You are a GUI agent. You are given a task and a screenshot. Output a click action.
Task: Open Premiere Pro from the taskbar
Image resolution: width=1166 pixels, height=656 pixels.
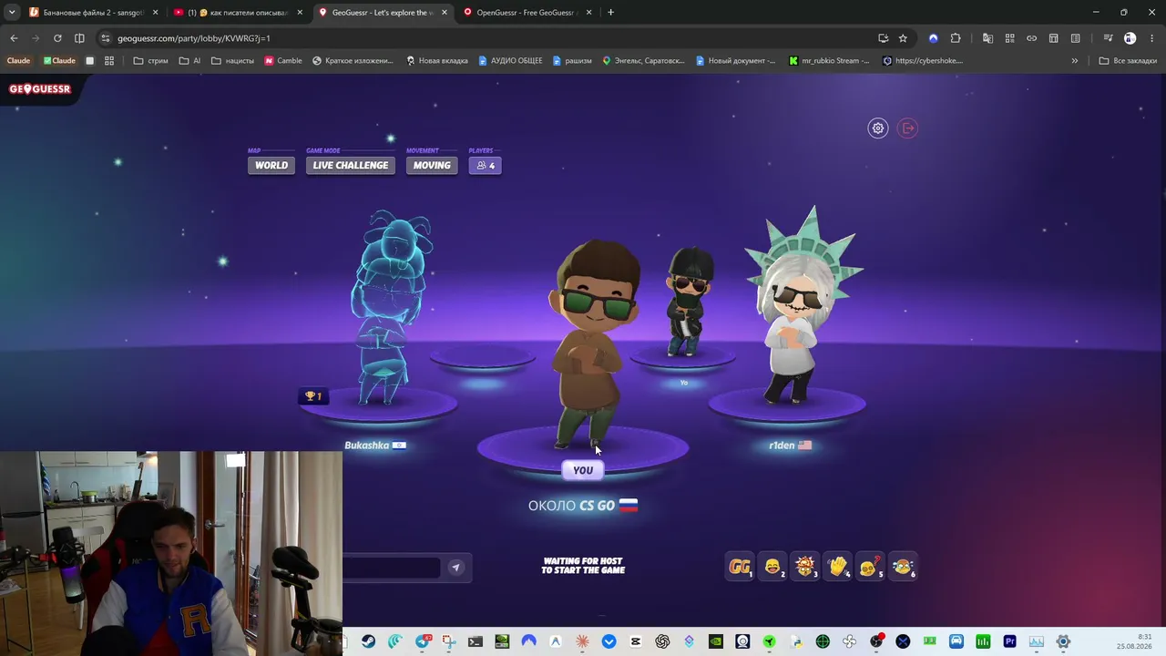(1009, 641)
